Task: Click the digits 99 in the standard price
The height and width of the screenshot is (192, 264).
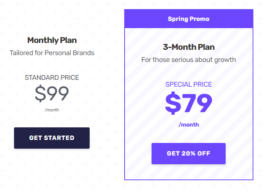Action: [58, 93]
